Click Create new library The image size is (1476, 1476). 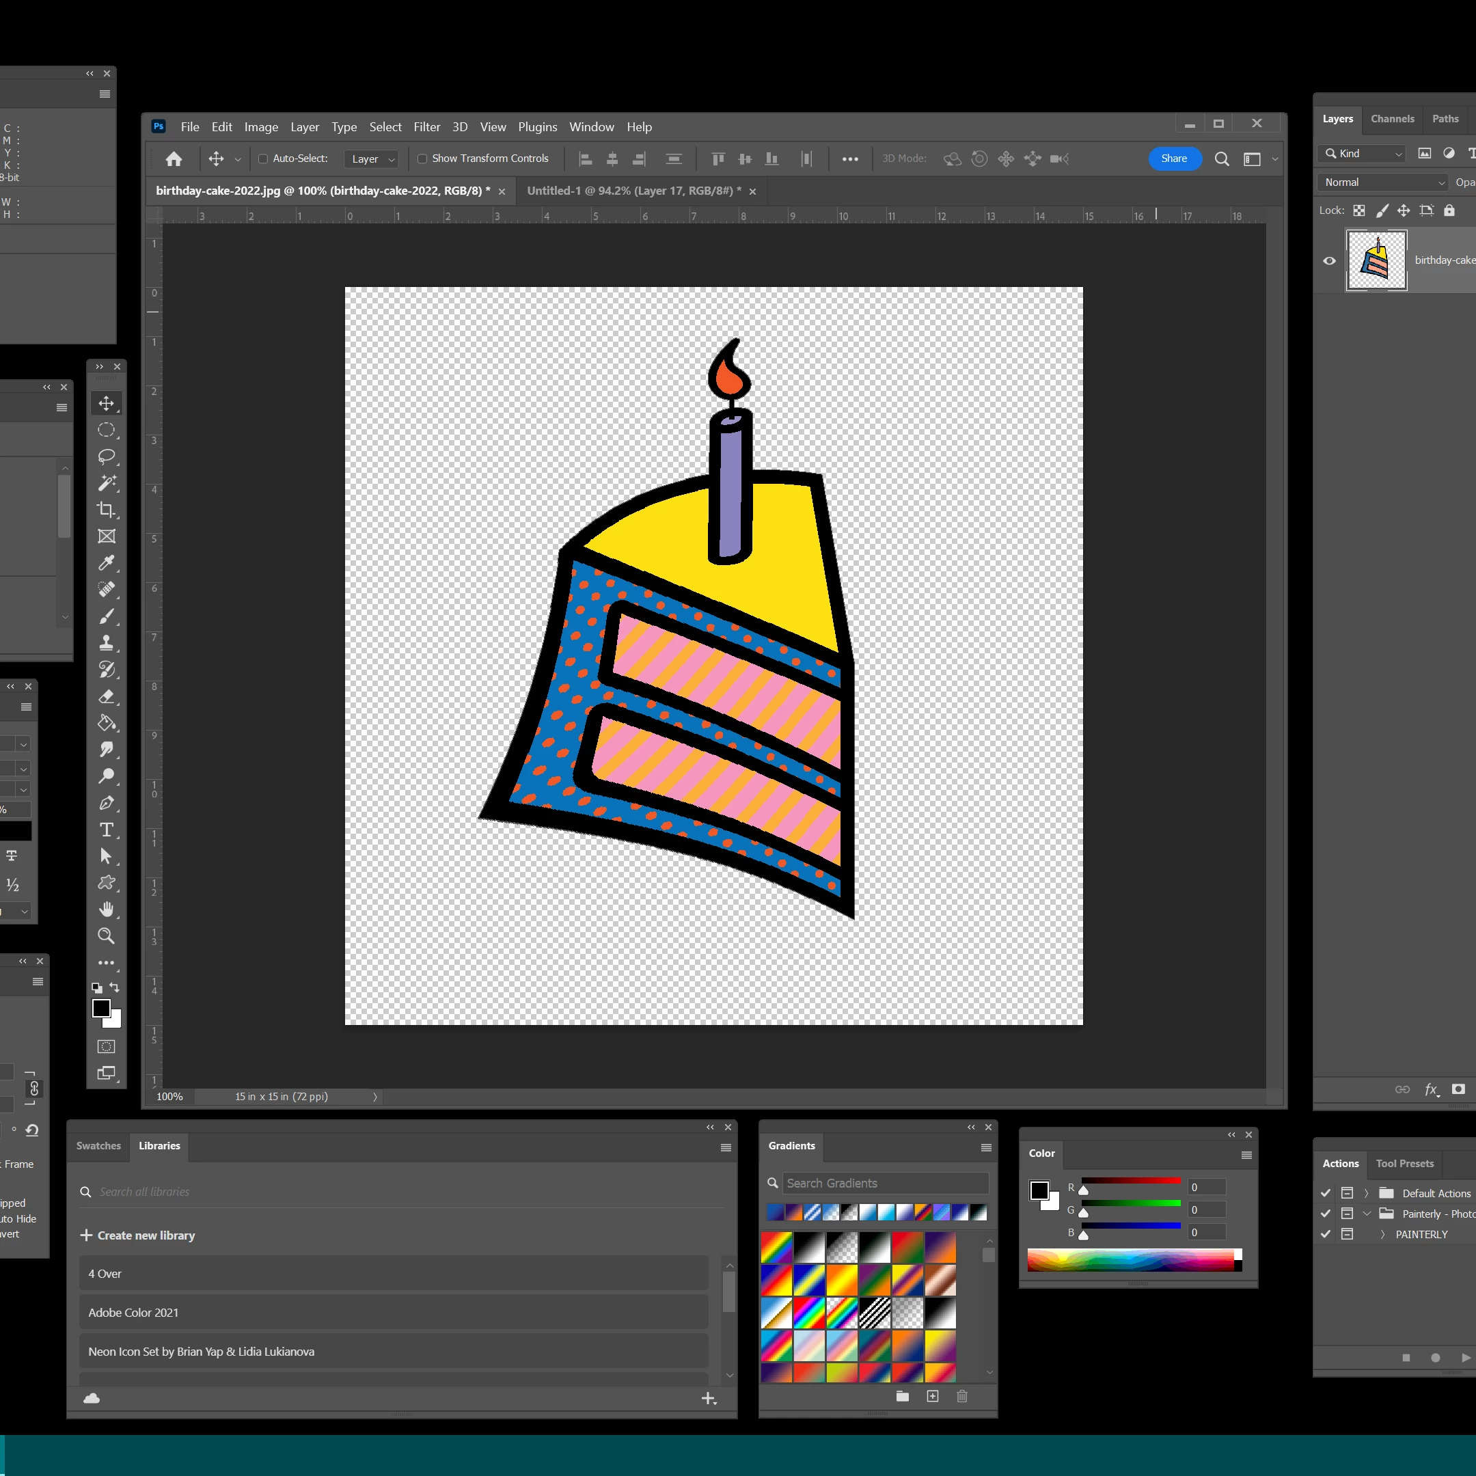(138, 1235)
